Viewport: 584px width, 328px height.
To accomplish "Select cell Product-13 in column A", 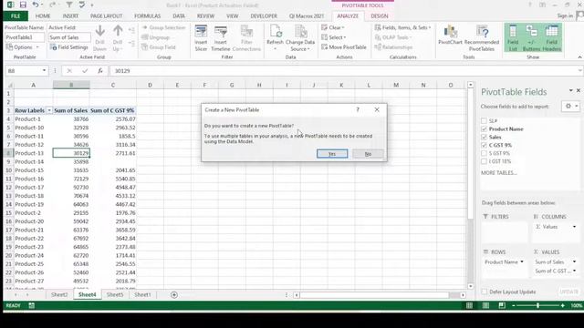I will pyautogui.click(x=33, y=153).
